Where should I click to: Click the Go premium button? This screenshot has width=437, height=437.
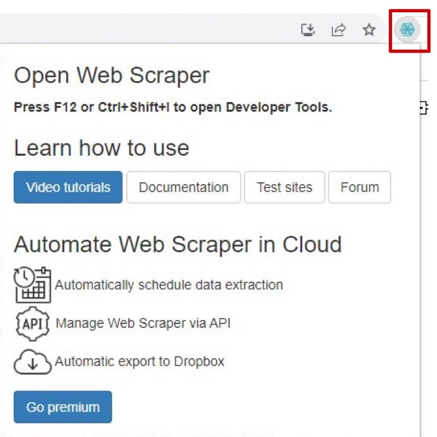click(63, 407)
